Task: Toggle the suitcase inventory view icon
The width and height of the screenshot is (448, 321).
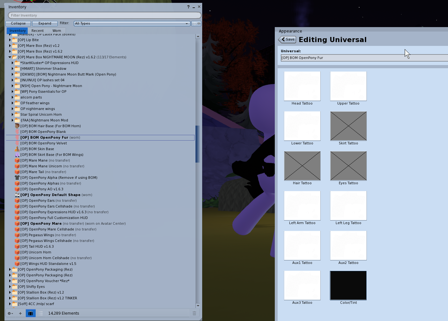Action: pyautogui.click(x=31, y=313)
